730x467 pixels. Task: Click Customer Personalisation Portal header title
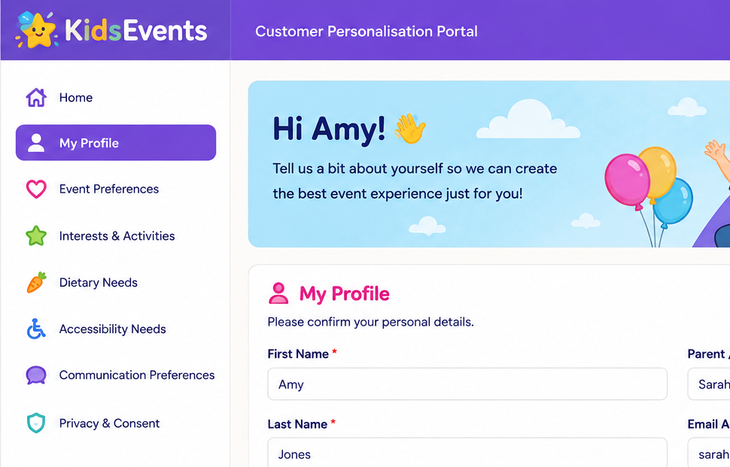click(367, 31)
